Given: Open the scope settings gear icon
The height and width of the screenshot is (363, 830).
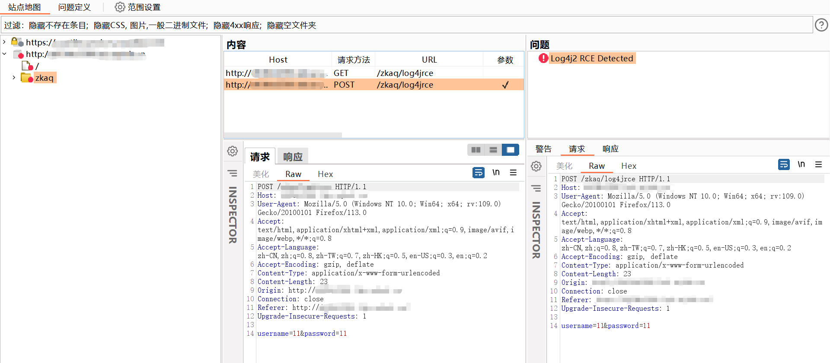Looking at the screenshot, I should click(120, 7).
